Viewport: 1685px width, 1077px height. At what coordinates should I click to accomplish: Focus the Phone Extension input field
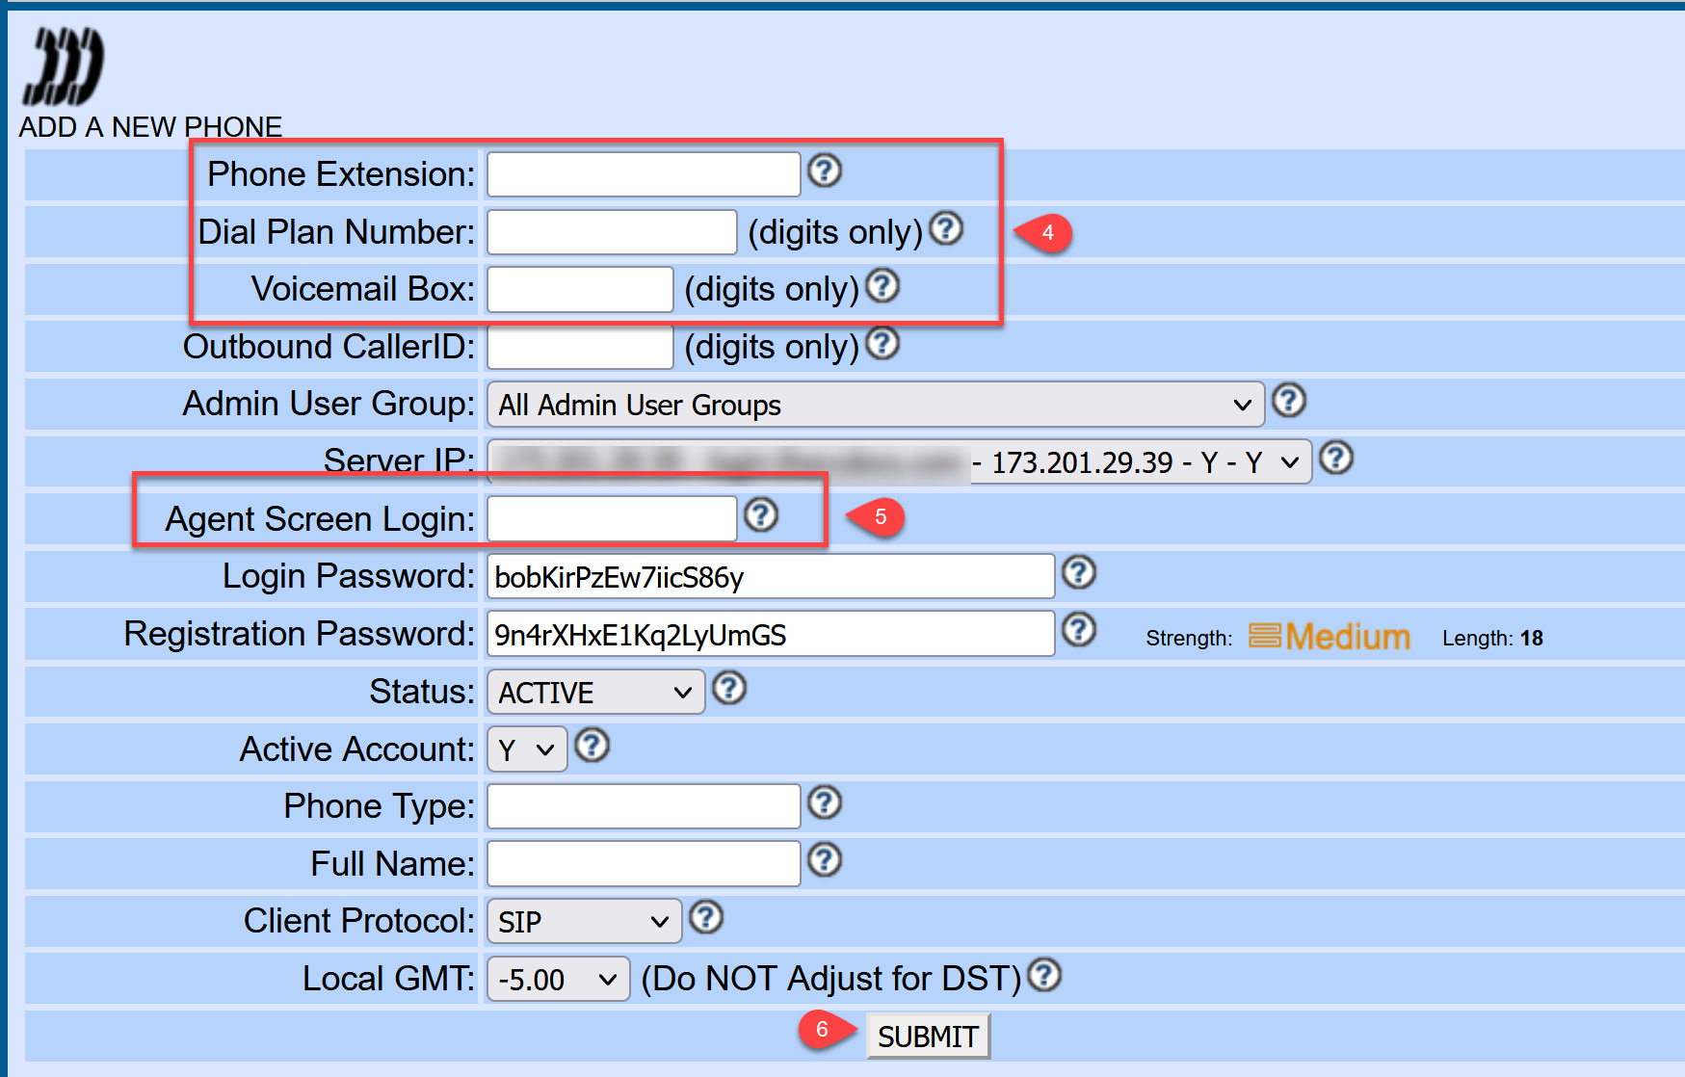(x=644, y=174)
